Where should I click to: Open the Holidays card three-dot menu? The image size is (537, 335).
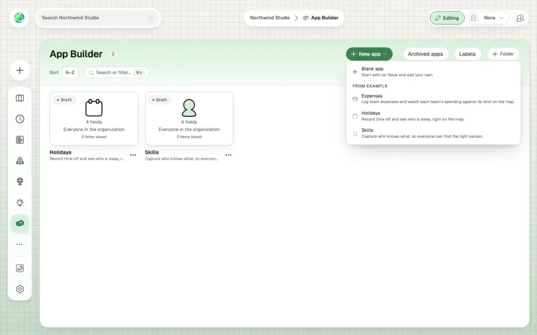tap(133, 155)
